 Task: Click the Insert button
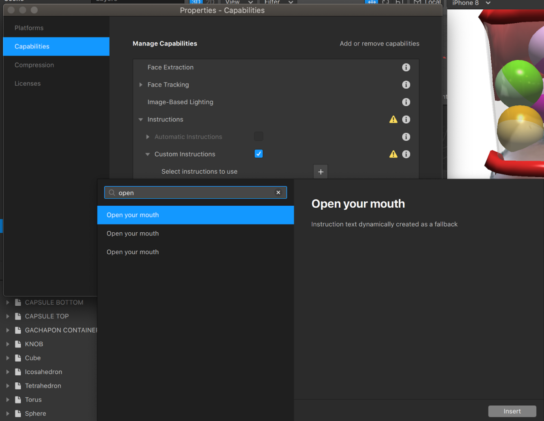512,411
